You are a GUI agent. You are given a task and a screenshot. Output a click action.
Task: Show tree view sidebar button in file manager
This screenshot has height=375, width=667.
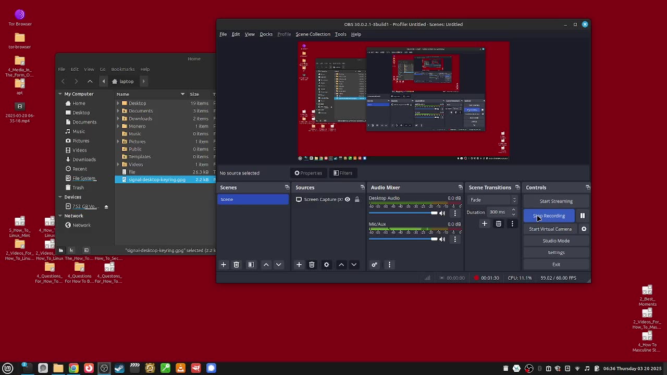click(71, 251)
